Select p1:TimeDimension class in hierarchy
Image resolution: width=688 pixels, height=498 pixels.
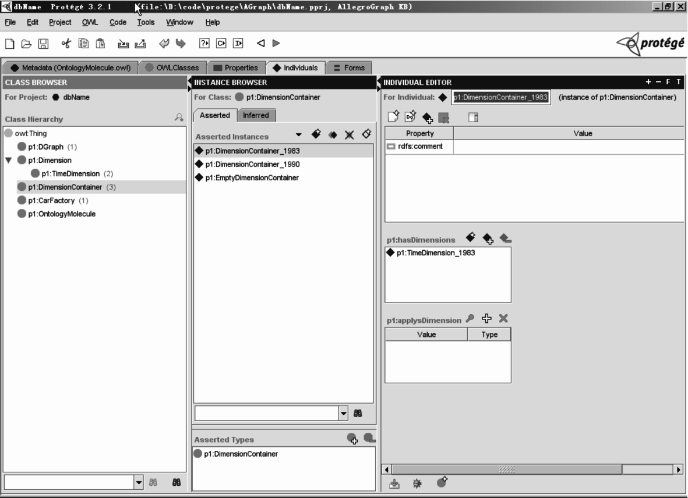72,174
